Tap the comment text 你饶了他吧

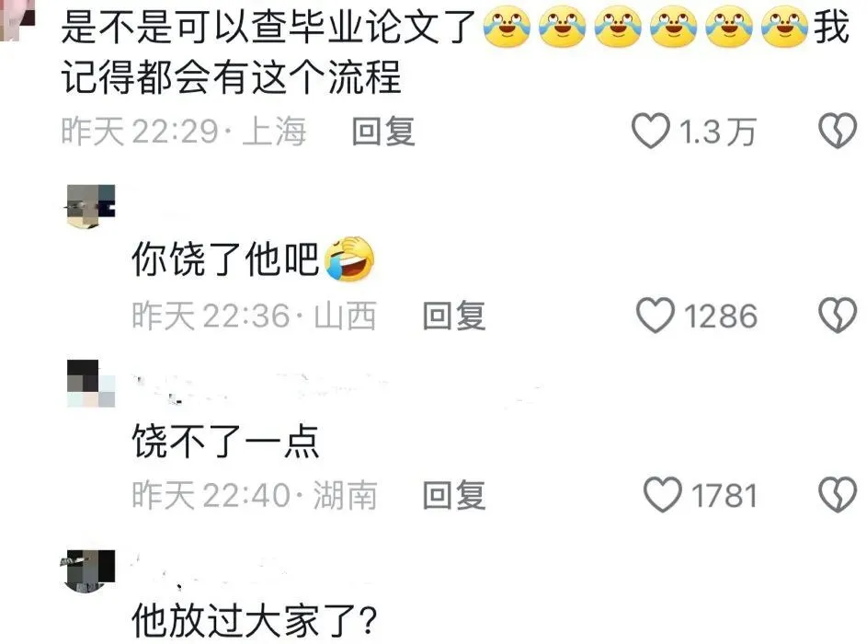(225, 259)
